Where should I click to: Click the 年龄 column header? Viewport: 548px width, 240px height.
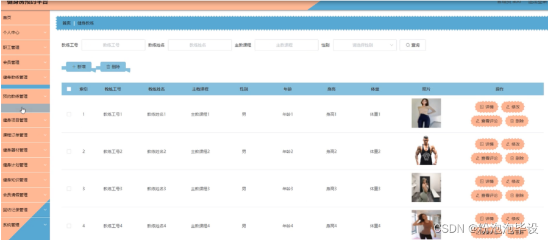[x=288, y=89]
